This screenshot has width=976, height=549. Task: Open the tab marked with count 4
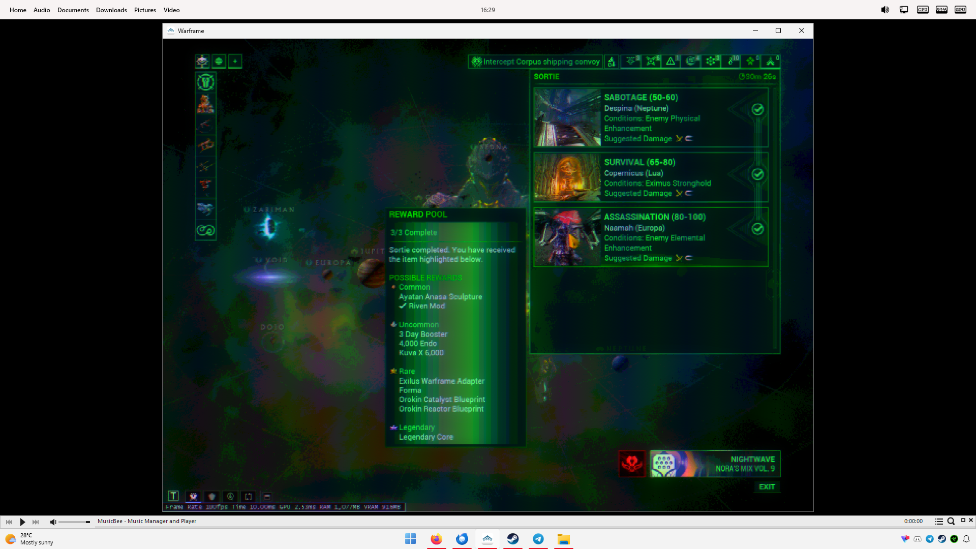point(691,62)
